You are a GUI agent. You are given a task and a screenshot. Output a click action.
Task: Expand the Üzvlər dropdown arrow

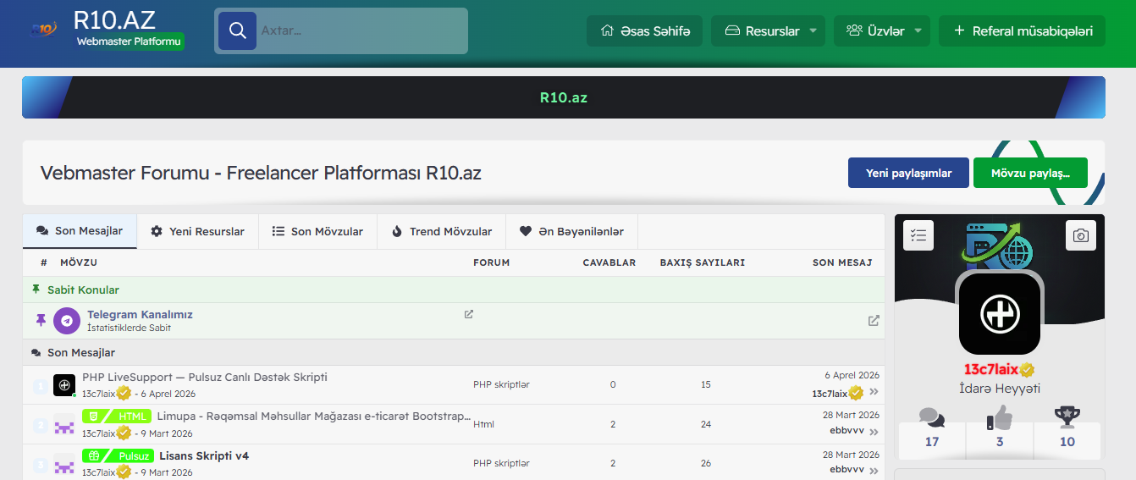(918, 31)
